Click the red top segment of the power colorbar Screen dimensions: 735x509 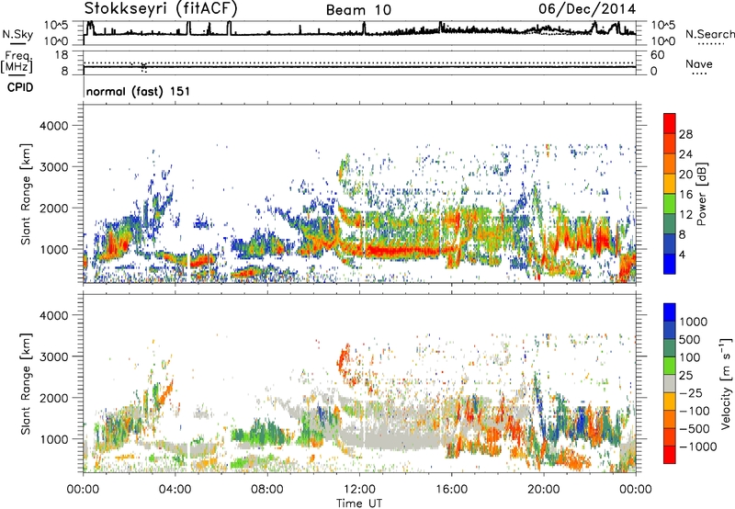(x=670, y=123)
